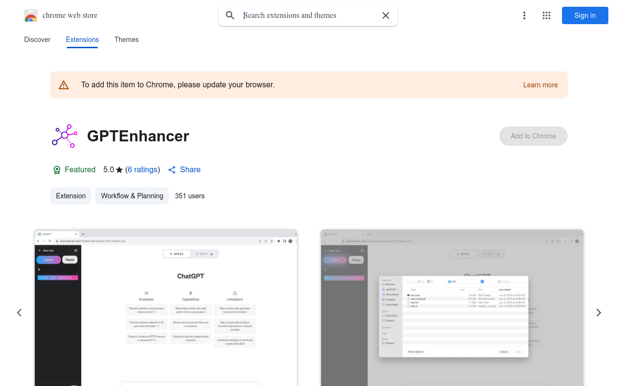Click the disabled Add to Chrome button

[534, 136]
